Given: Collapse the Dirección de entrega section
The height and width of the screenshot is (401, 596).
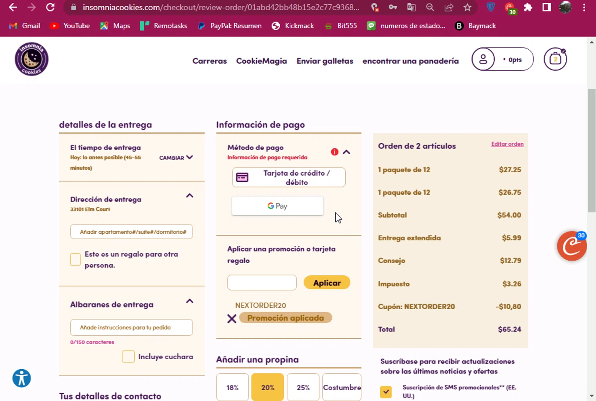Looking at the screenshot, I should coord(190,196).
